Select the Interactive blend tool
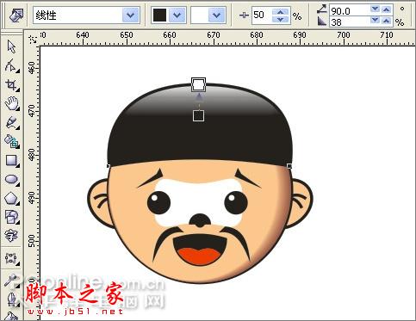 coord(11,258)
